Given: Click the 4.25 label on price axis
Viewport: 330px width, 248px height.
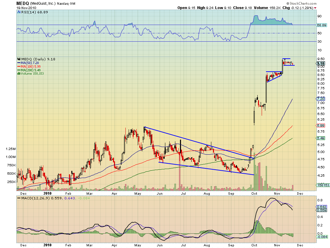Looking at the screenshot, I should (321, 175).
